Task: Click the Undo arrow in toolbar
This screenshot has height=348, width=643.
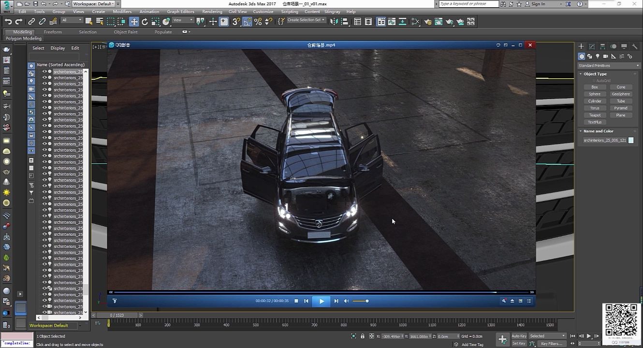Action: coord(8,22)
